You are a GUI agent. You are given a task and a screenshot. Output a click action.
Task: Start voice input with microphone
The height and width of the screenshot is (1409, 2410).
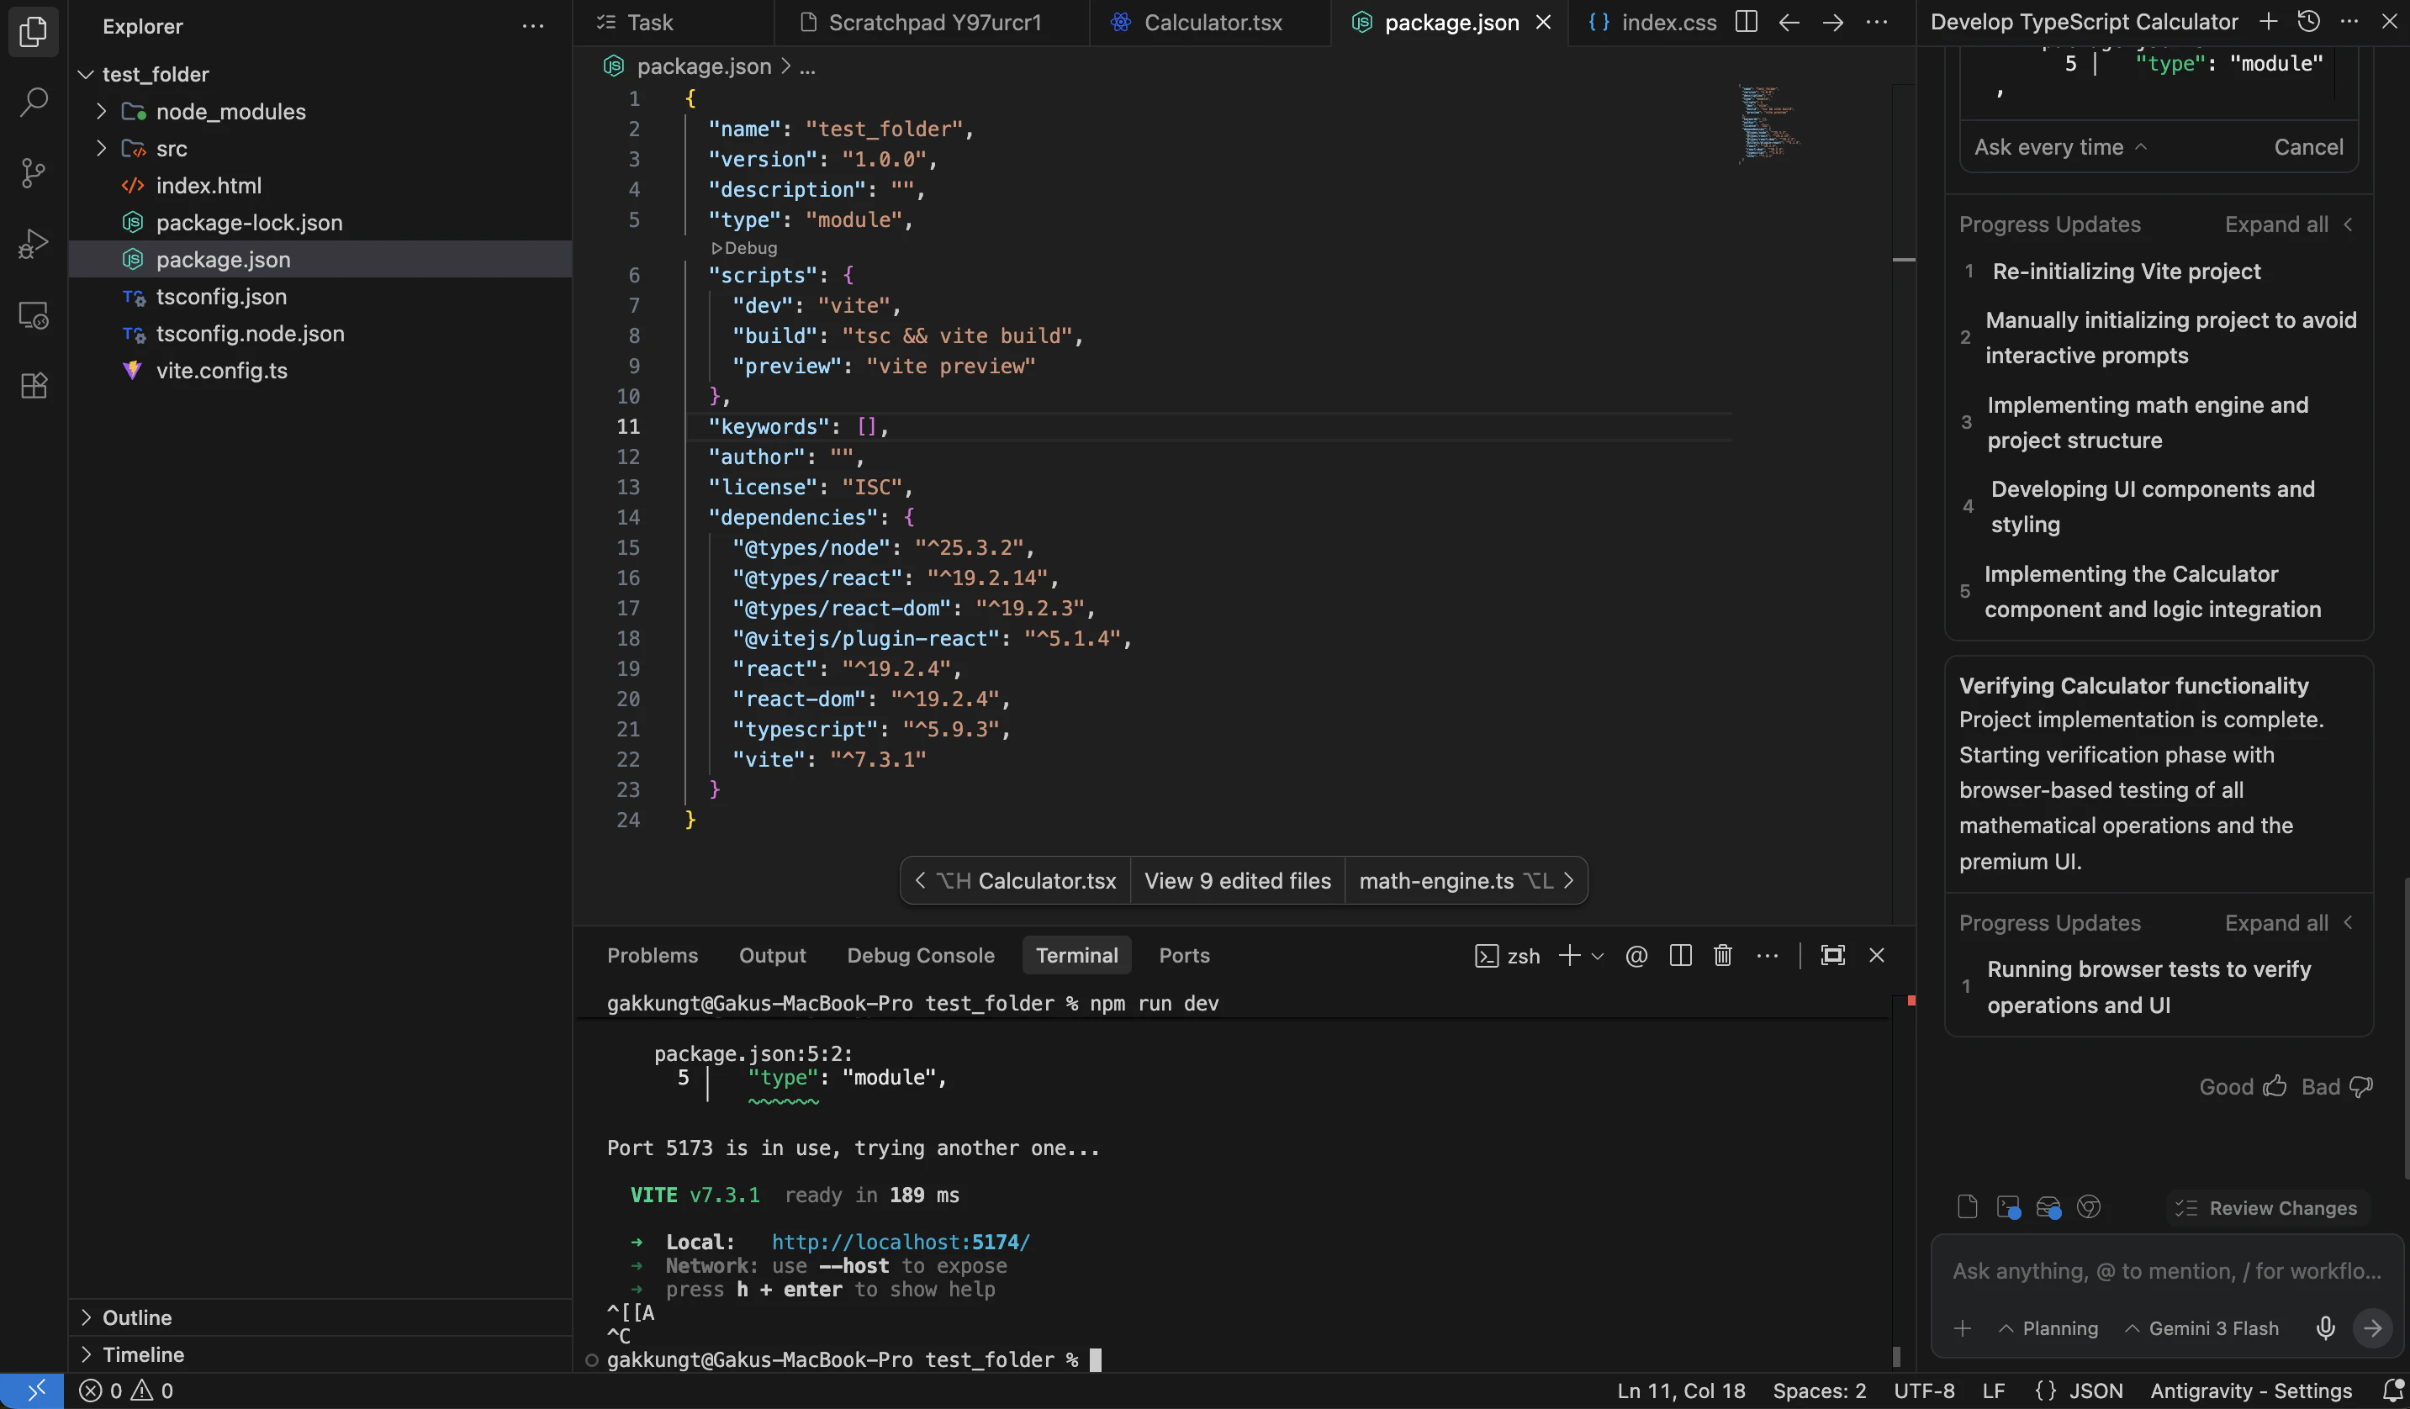coord(2326,1327)
